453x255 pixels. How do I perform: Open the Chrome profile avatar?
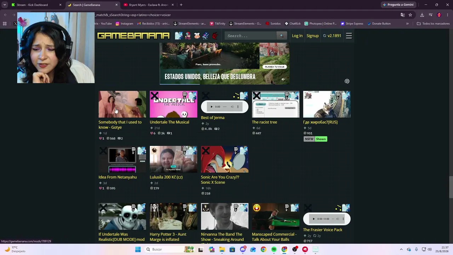[439, 15]
